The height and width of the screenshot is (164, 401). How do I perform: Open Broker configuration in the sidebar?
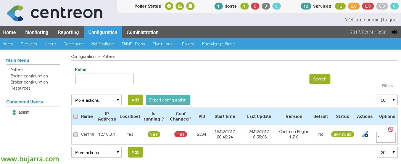tap(29, 82)
